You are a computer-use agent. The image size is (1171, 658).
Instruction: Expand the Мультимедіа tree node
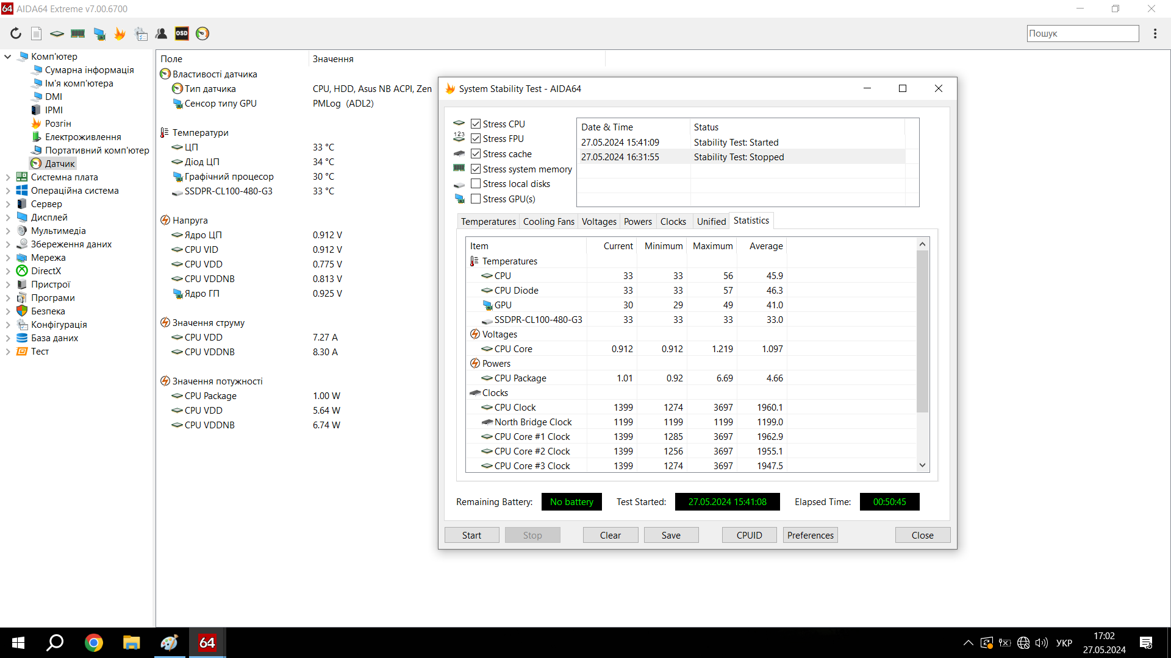click(x=8, y=231)
